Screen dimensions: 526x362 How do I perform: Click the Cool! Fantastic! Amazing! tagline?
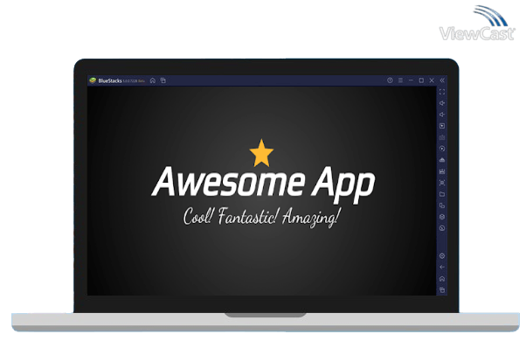click(263, 215)
